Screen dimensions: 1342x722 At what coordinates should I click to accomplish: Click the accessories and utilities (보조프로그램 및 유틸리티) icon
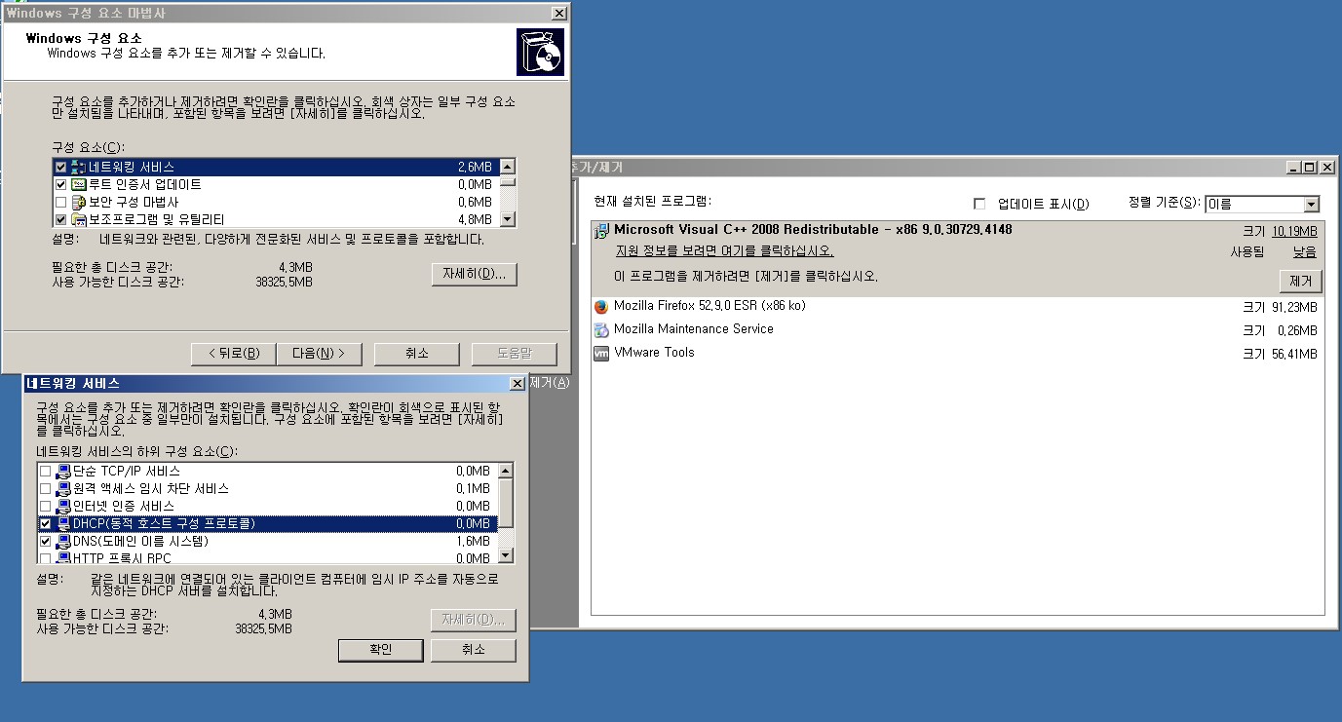79,220
